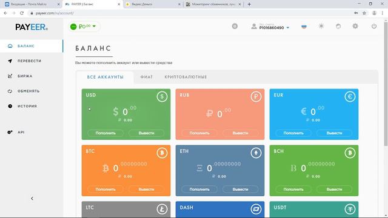Click the euro icon on EUR card

click(350, 97)
